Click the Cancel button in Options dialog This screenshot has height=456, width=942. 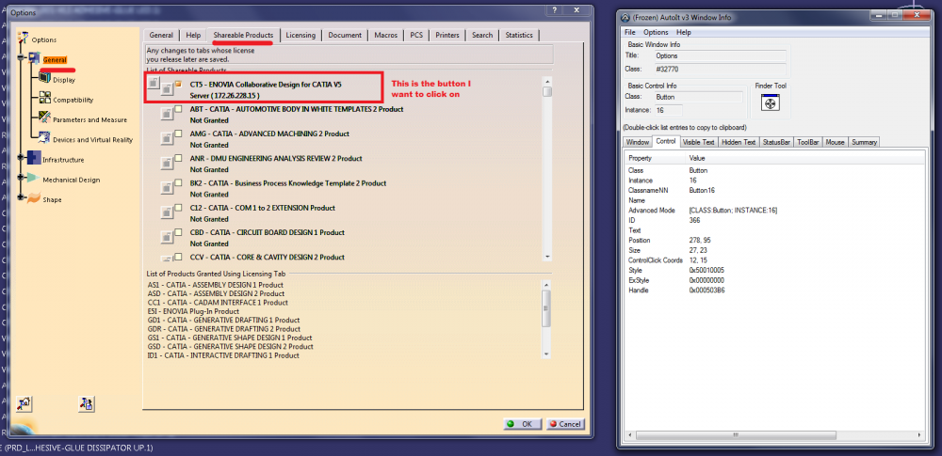(x=565, y=424)
